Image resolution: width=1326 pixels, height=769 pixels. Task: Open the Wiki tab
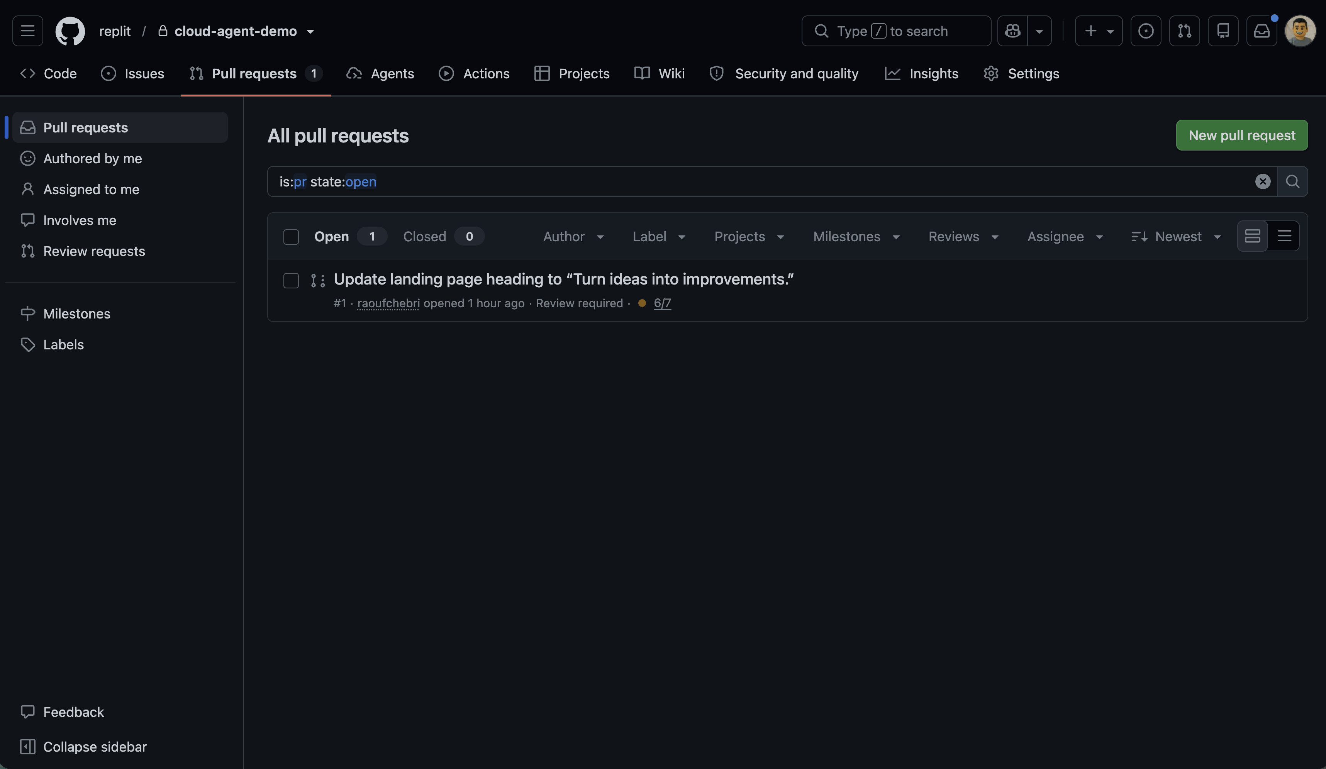pos(660,74)
